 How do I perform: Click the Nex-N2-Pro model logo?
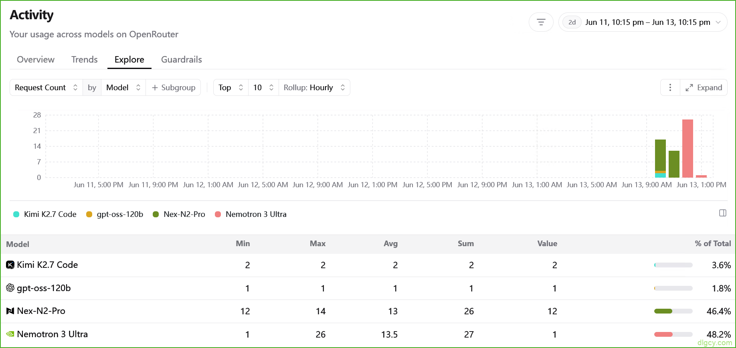(10, 311)
